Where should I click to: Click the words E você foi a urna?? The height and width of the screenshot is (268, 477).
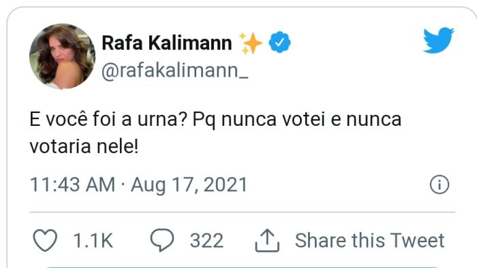pyautogui.click(x=108, y=119)
